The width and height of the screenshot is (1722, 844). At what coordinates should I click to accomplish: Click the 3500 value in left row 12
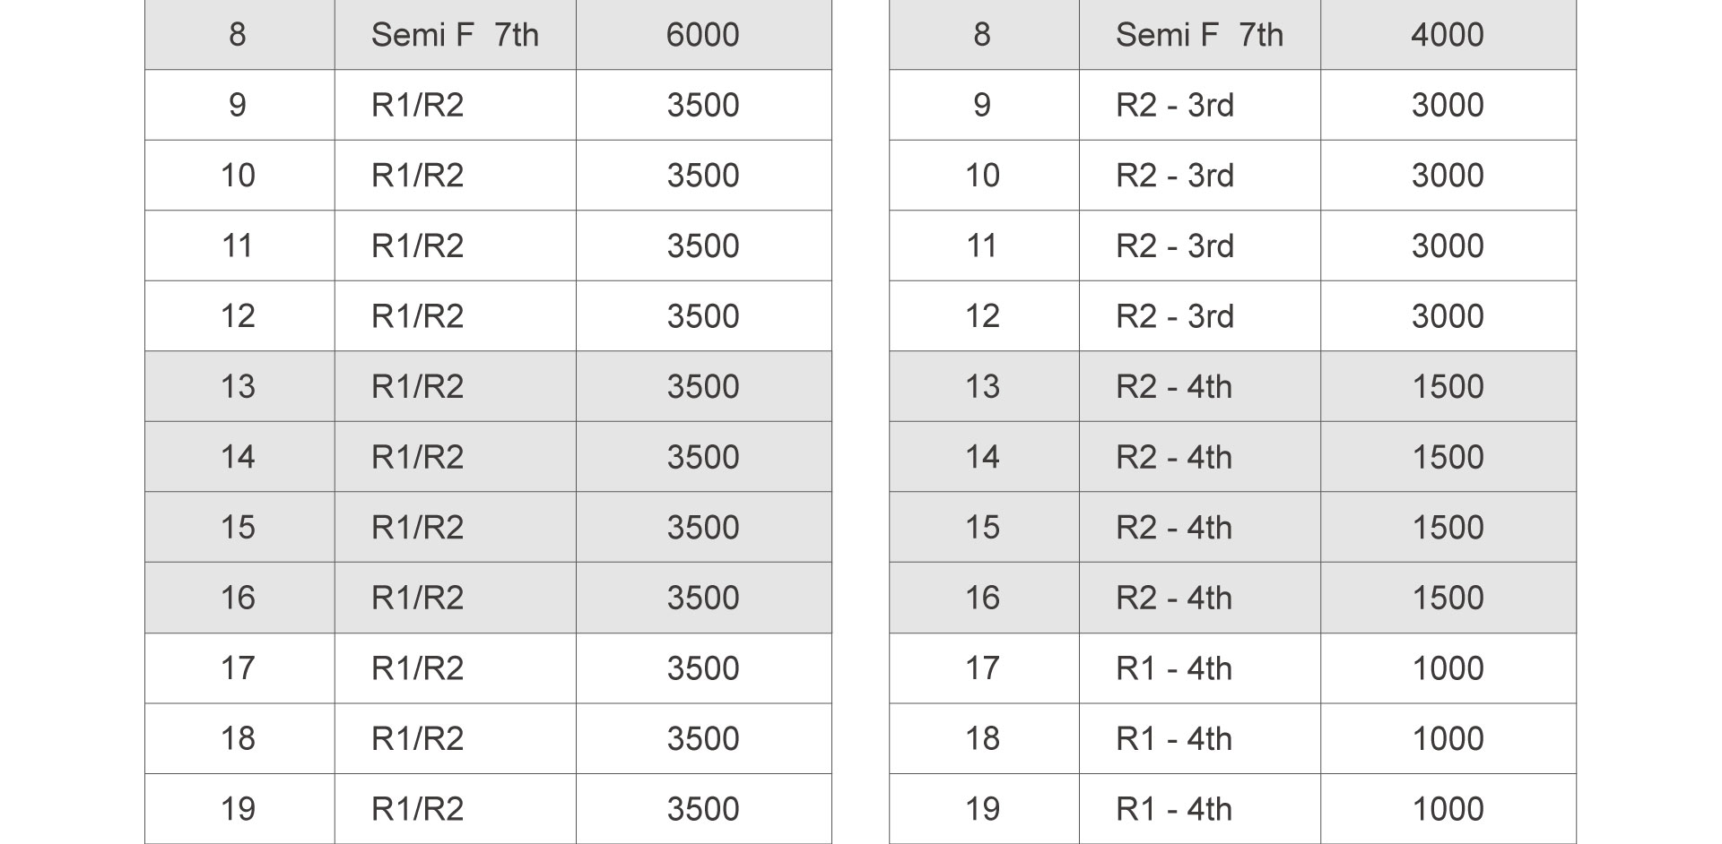pyautogui.click(x=703, y=316)
